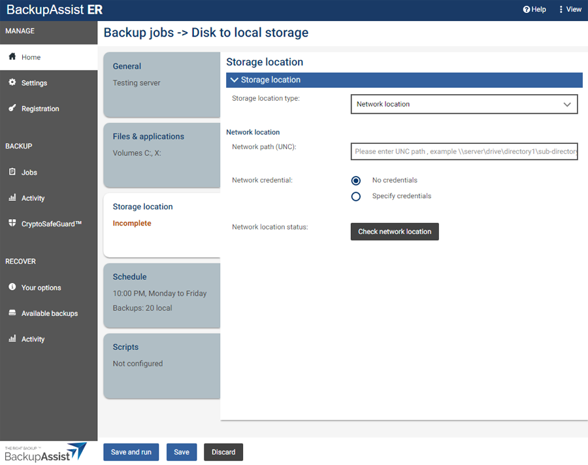Click the Backup Activity chart icon
Screen dimensions: 588x465
(x=12, y=198)
